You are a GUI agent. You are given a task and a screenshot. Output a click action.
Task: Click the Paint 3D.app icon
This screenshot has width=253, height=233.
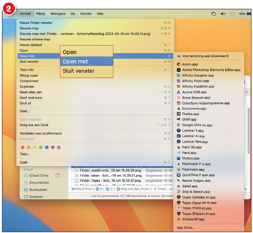[178, 147]
